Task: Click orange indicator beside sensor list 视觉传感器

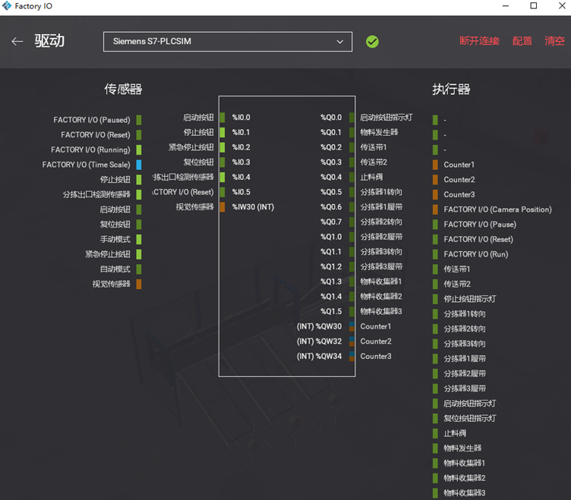Action: tap(139, 284)
